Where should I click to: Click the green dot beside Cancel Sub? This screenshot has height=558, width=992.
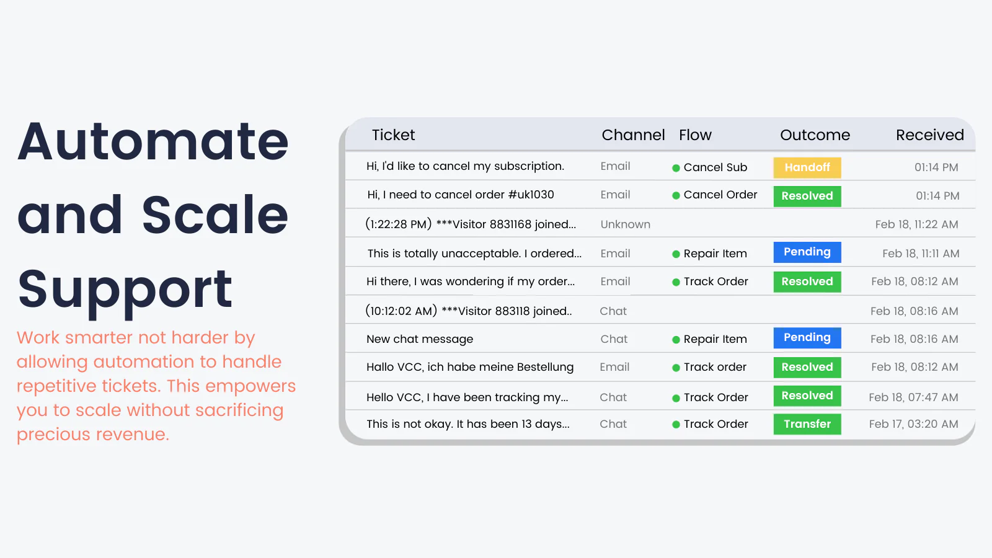point(676,168)
